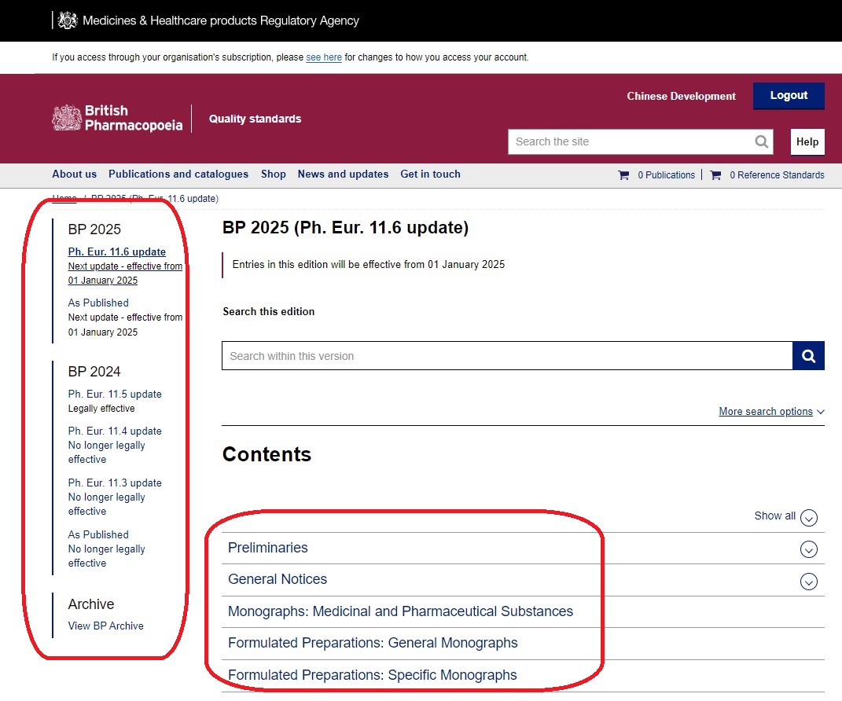Open the Preliminaries contents entry
842x701 pixels.
[x=268, y=548]
